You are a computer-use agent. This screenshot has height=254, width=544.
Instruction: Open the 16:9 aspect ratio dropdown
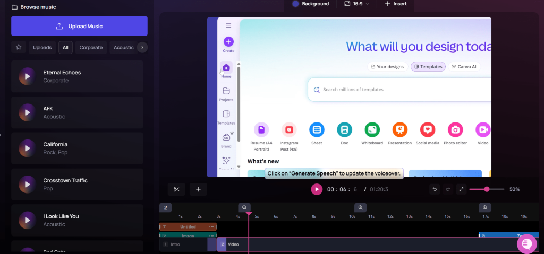(x=356, y=4)
